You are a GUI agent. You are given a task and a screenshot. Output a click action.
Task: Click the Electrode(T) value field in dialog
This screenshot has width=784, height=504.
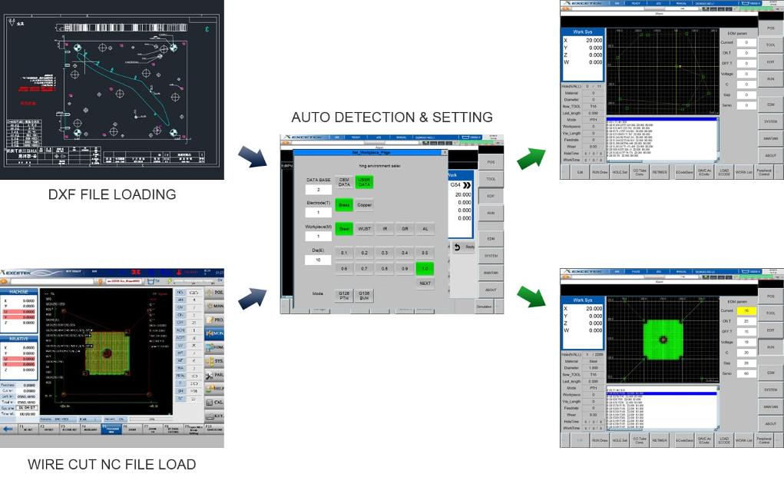[x=318, y=212]
